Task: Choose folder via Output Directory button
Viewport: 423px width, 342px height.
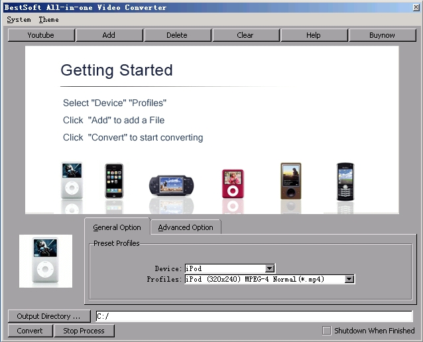Action: pyautogui.click(x=49, y=316)
